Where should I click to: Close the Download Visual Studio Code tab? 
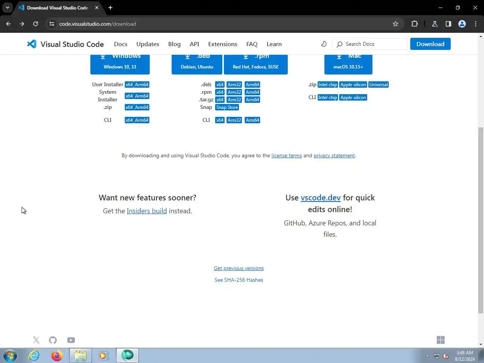pos(97,8)
